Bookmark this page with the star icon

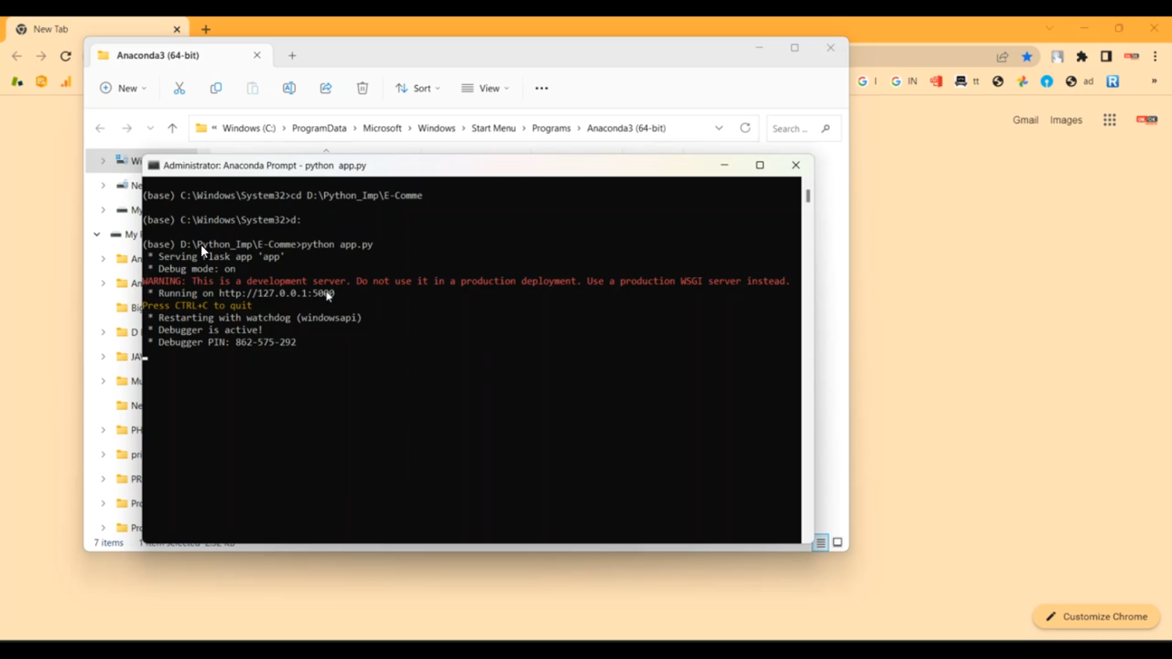pos(1027,56)
